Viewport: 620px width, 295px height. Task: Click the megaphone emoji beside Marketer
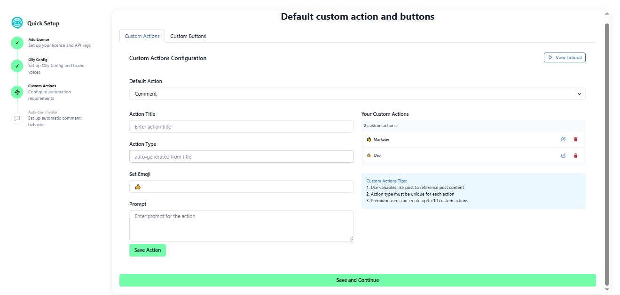[x=369, y=139]
